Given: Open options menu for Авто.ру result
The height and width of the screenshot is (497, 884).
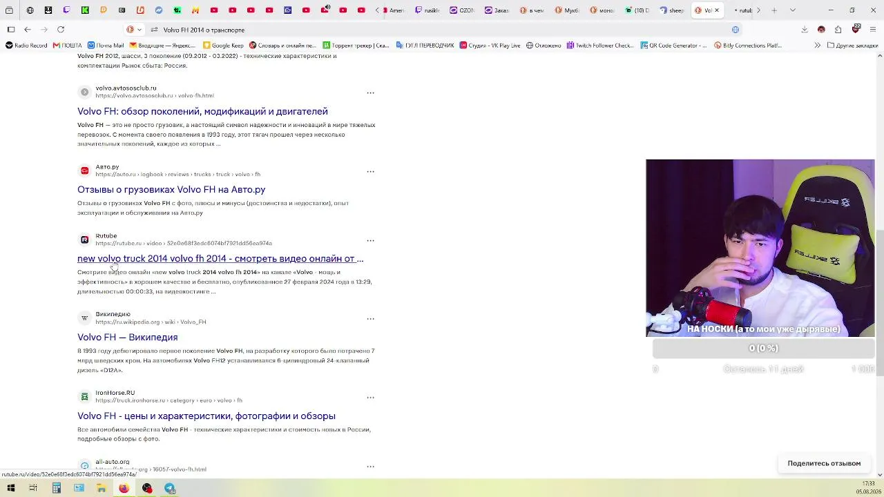Looking at the screenshot, I should 370,171.
